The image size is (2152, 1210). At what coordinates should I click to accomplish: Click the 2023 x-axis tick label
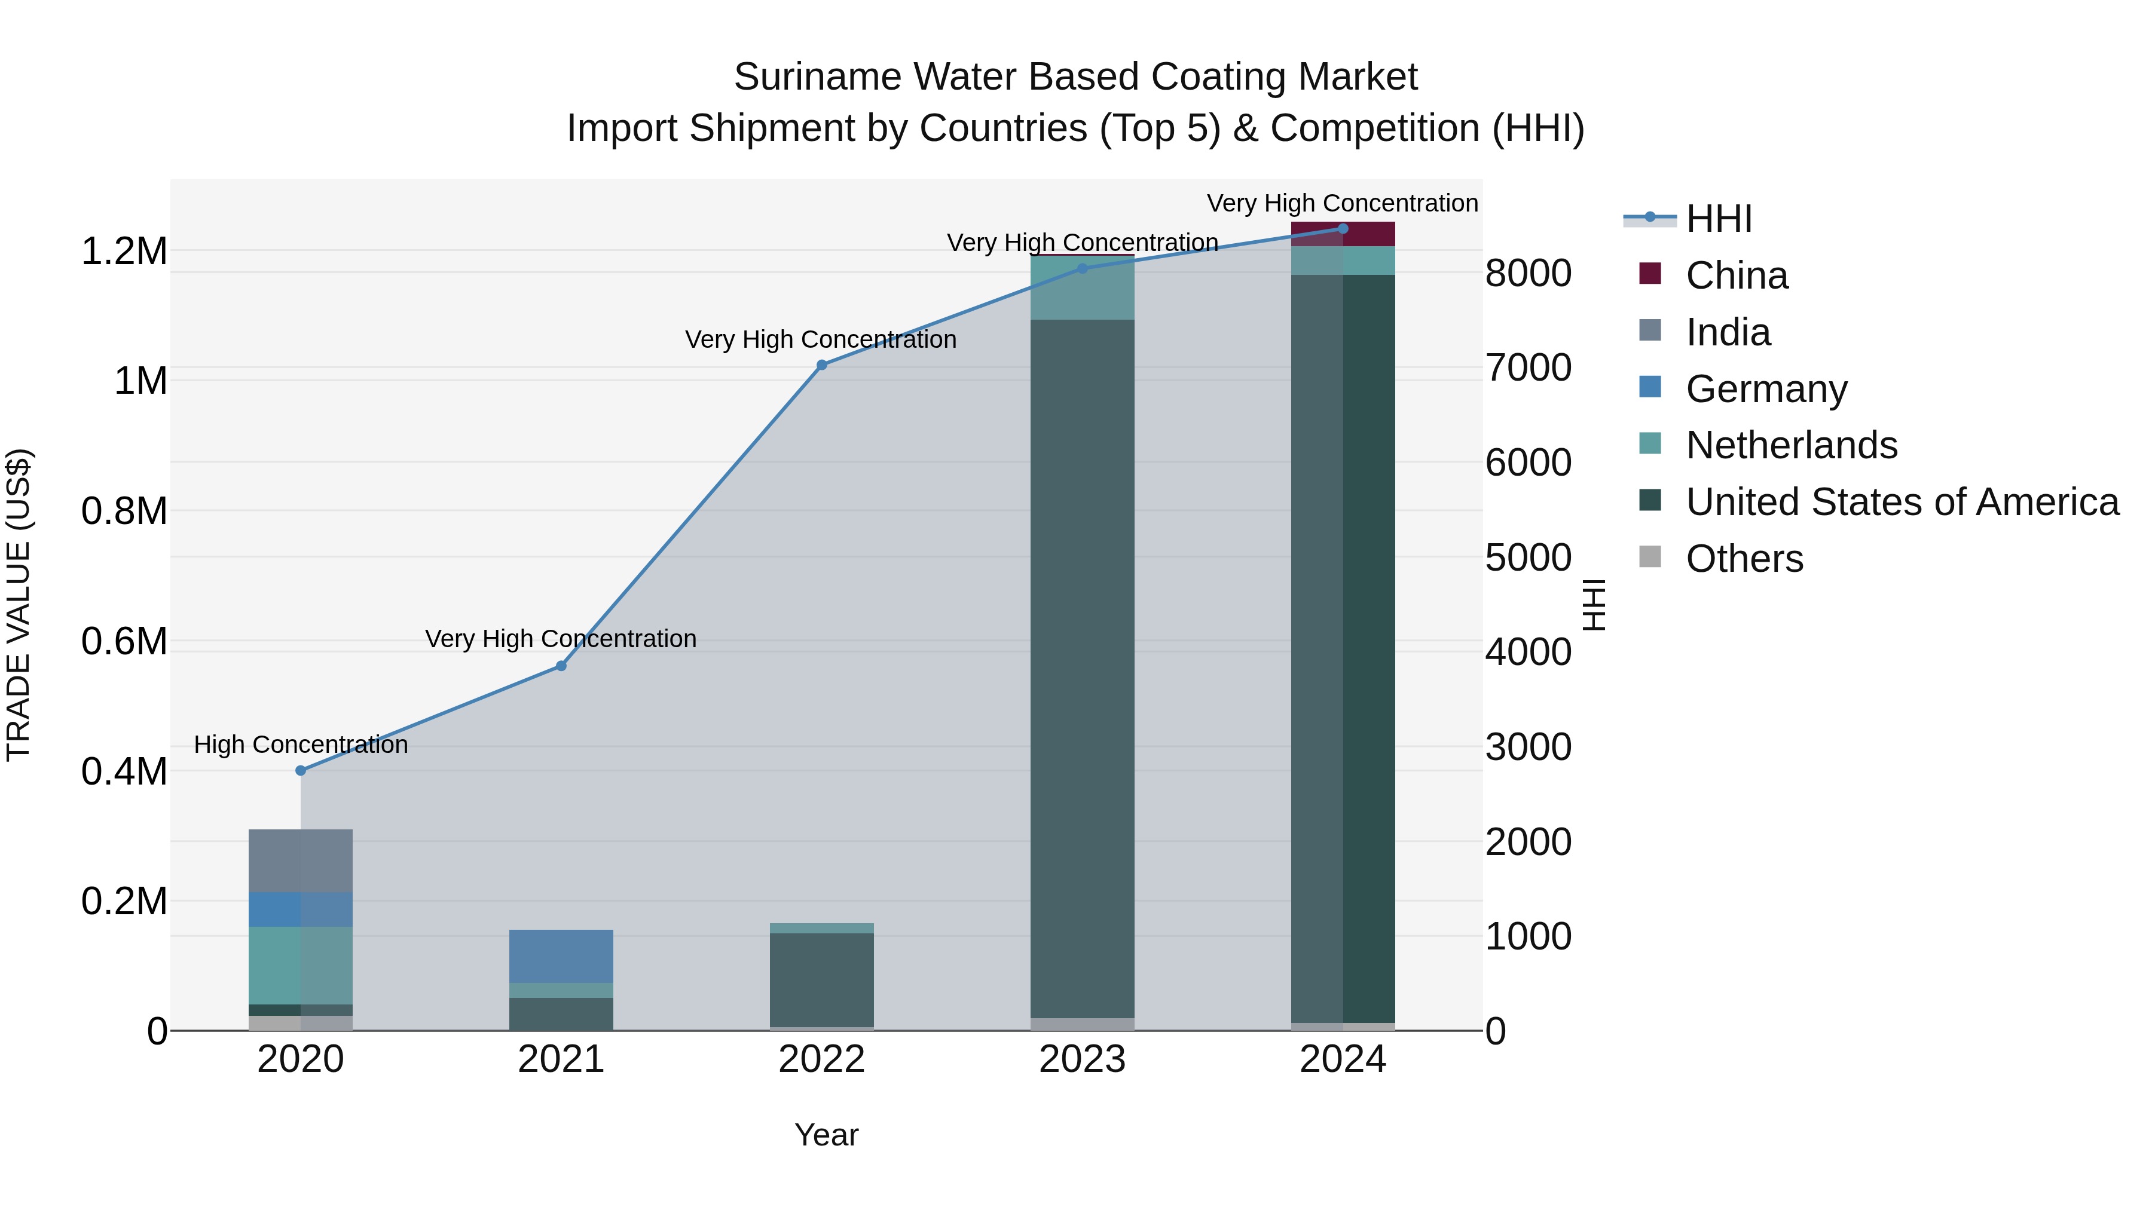tap(1083, 1059)
